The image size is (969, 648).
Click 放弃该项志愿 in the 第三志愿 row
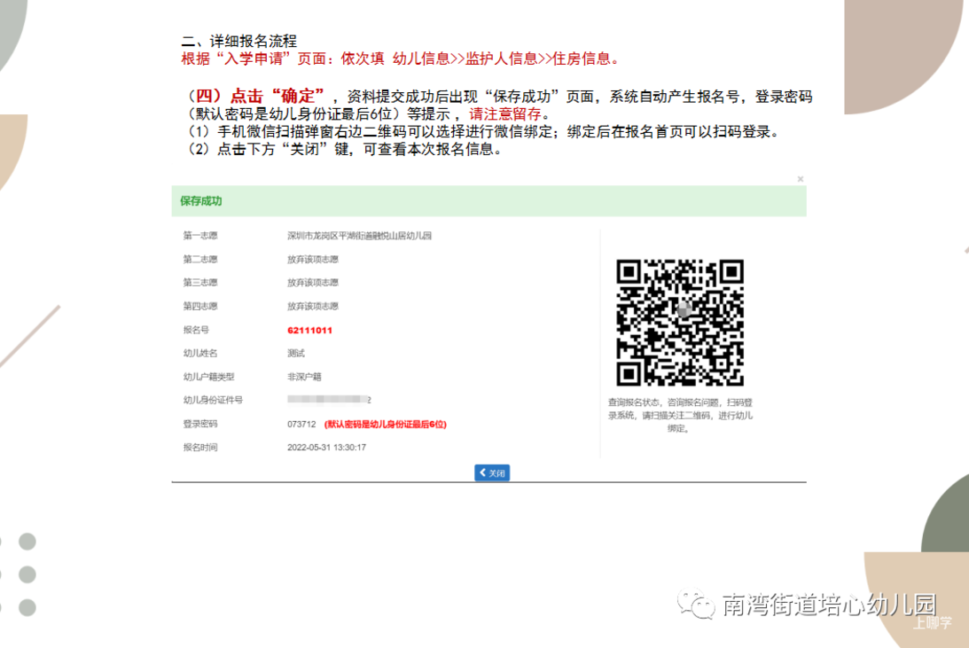[313, 283]
